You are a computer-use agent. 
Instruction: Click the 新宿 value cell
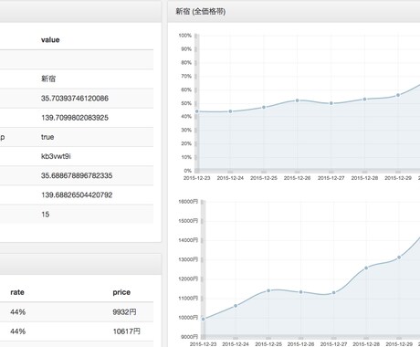pyautogui.click(x=48, y=79)
